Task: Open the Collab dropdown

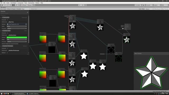Action: (138, 5)
